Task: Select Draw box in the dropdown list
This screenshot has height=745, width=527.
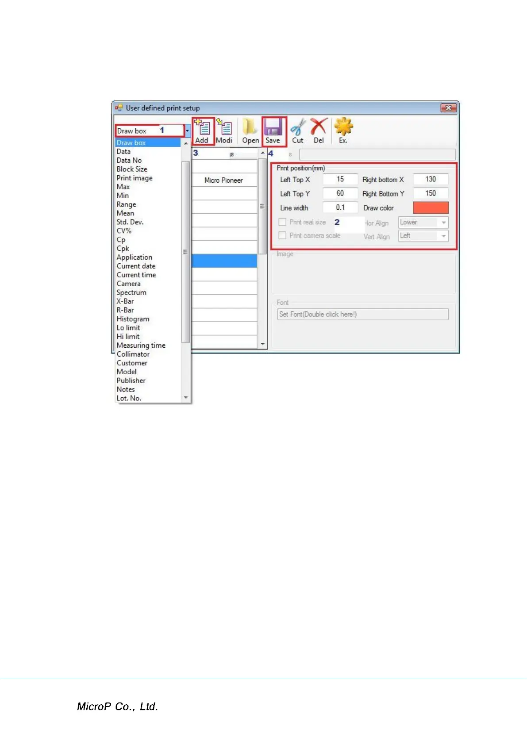Action: tap(148, 142)
